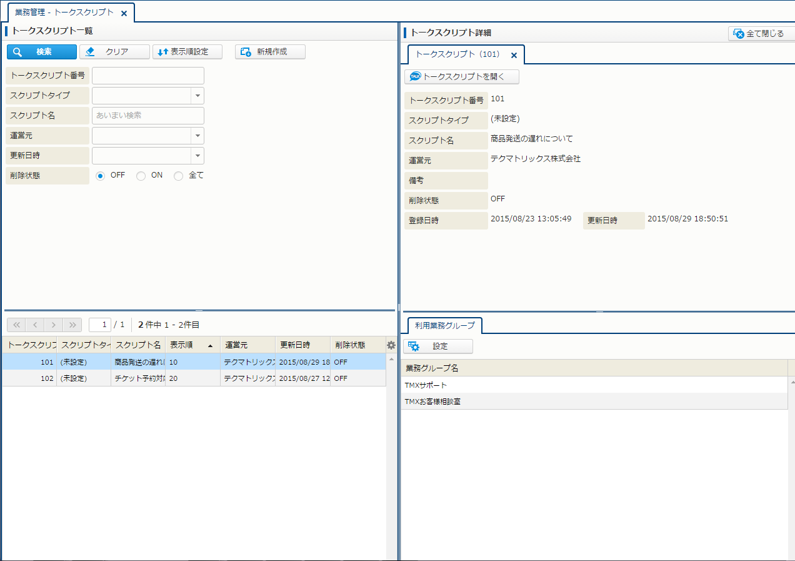Expand the スクリプトタイプ dropdown

tap(197, 96)
